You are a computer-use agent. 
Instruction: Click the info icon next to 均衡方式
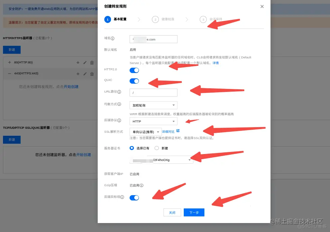[x=119, y=104]
